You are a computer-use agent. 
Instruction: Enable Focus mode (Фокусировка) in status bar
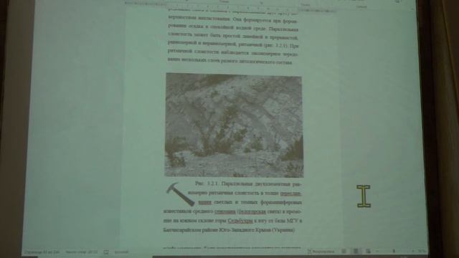coord(321,252)
